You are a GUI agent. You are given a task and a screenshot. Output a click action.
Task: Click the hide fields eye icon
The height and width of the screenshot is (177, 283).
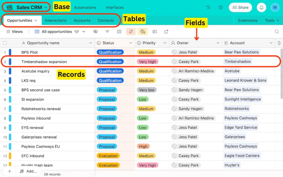96,32
